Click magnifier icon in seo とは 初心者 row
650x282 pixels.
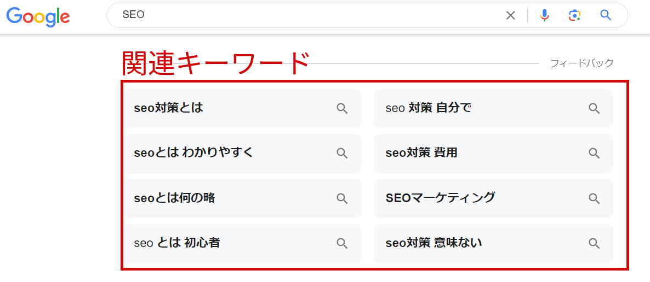coord(342,244)
